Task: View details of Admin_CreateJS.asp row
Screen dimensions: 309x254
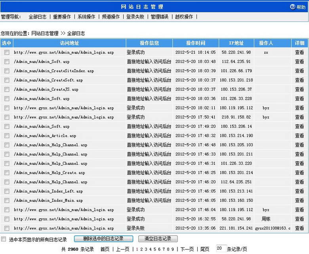Action: pyautogui.click(x=299, y=90)
